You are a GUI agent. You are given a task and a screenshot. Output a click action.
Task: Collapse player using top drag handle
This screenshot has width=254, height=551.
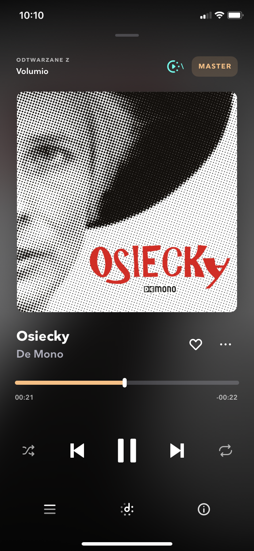pyautogui.click(x=127, y=35)
